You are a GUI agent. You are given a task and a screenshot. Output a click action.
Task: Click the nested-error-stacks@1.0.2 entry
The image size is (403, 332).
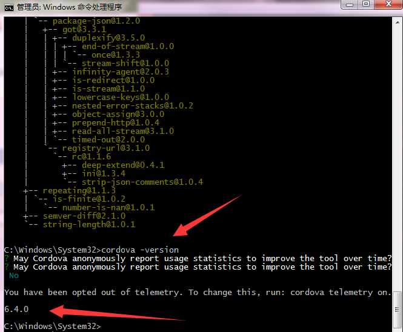[x=133, y=105]
